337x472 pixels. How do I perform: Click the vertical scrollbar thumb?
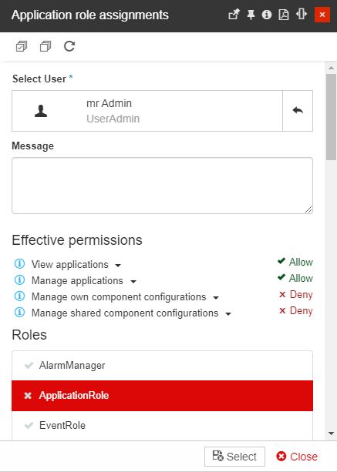tap(332, 117)
